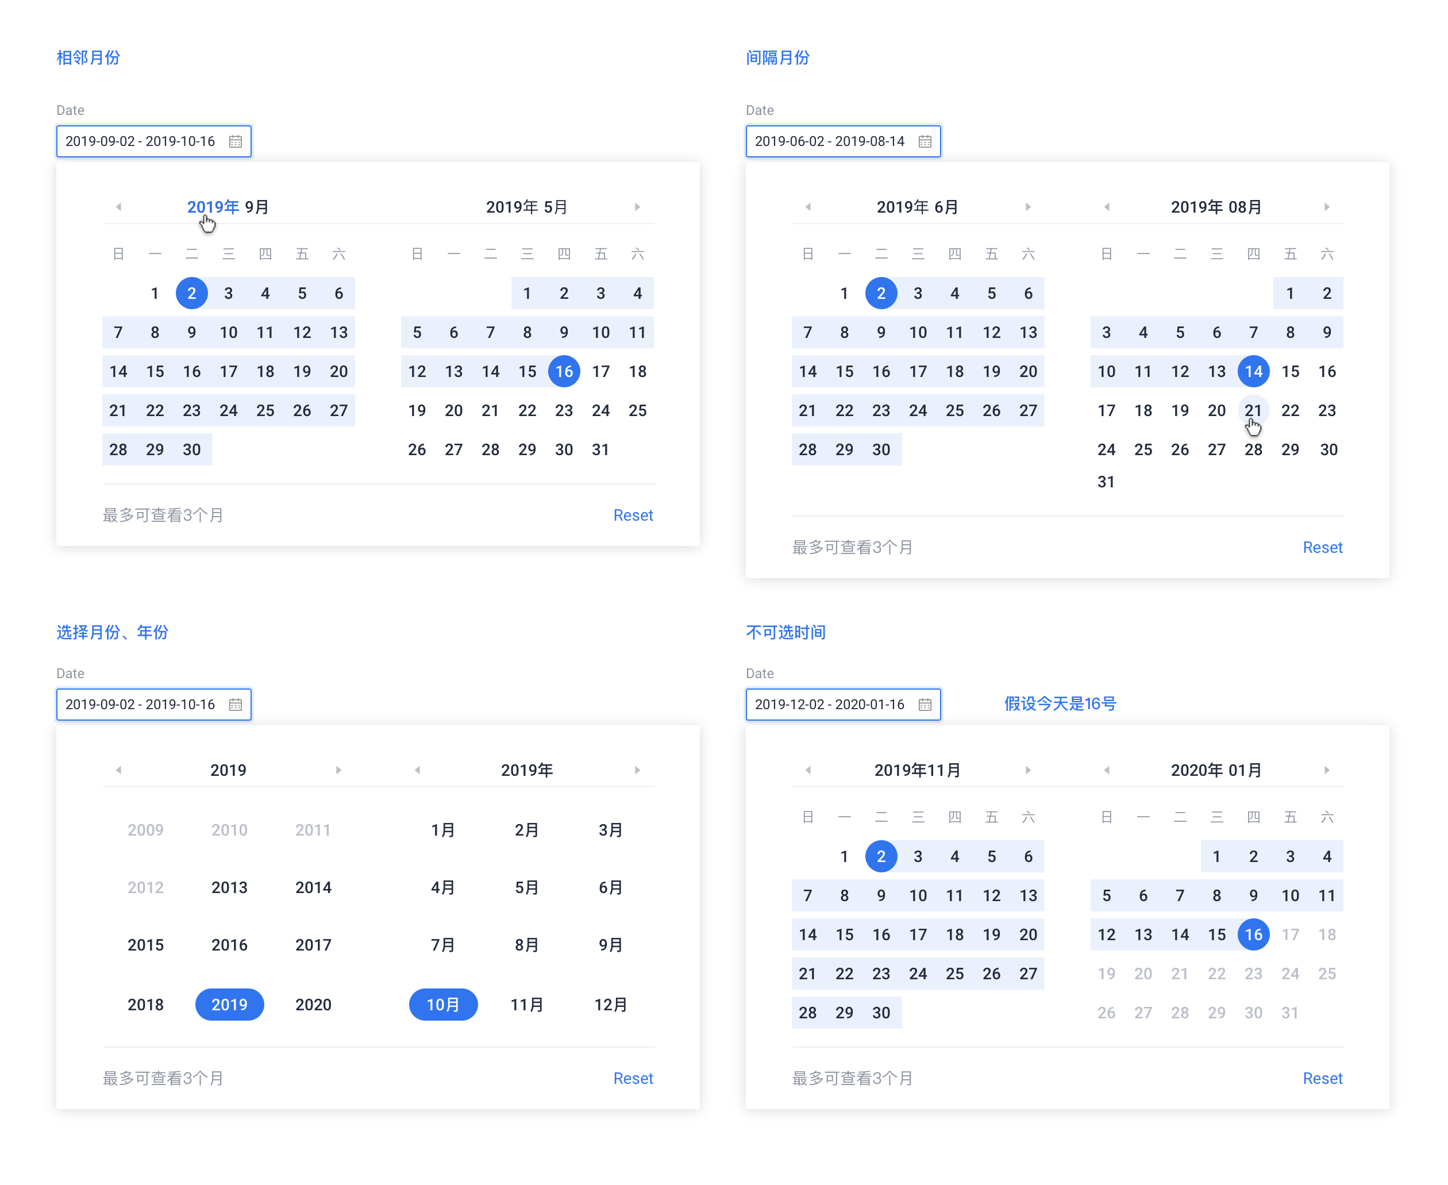Select year 2020 in year grid
Screen dimensions: 1448x1185
[313, 1005]
